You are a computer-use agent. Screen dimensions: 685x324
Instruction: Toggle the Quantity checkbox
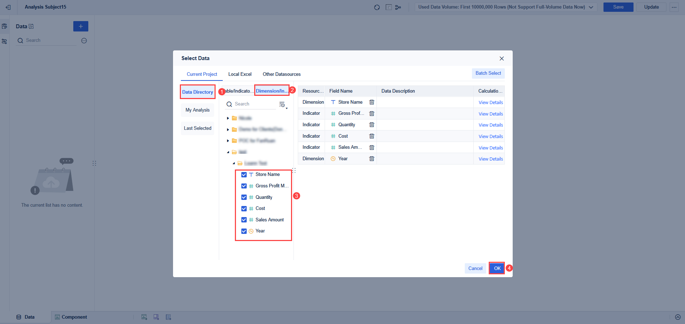point(244,197)
